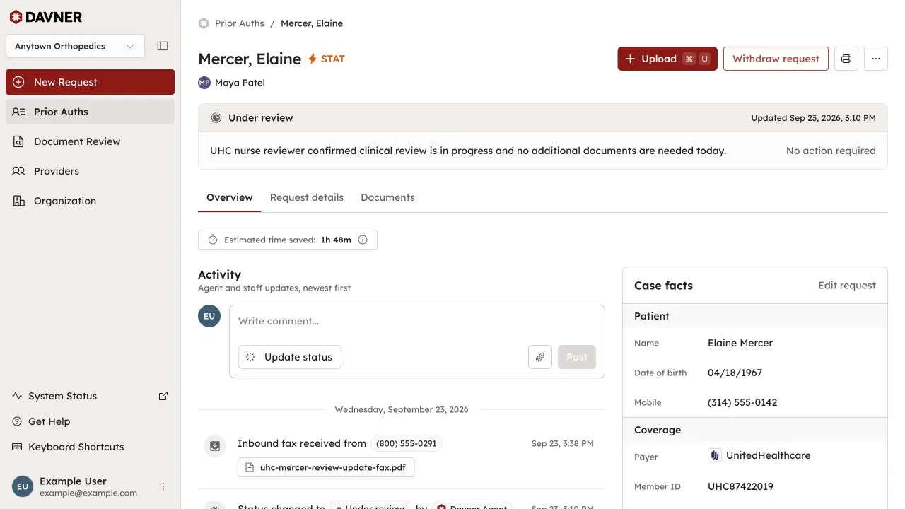Click Prior Auths breadcrumb link
Image resolution: width=905 pixels, height=509 pixels.
click(x=239, y=23)
